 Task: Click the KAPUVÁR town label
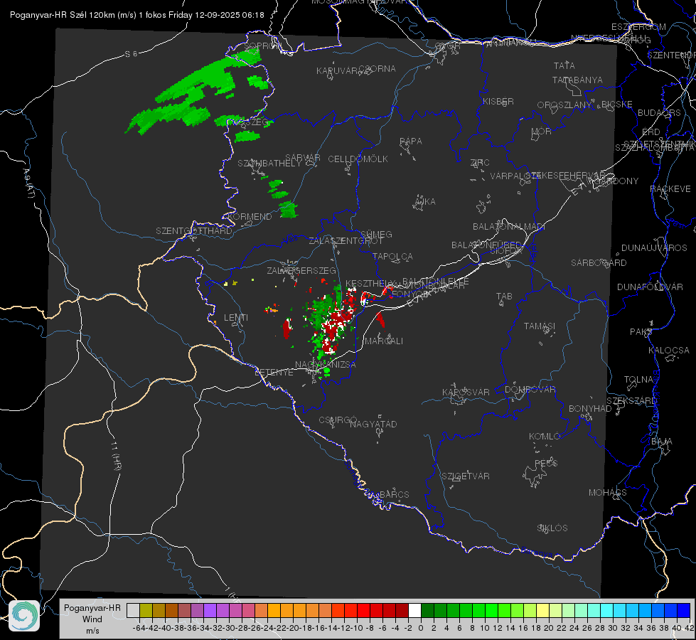tap(338, 71)
